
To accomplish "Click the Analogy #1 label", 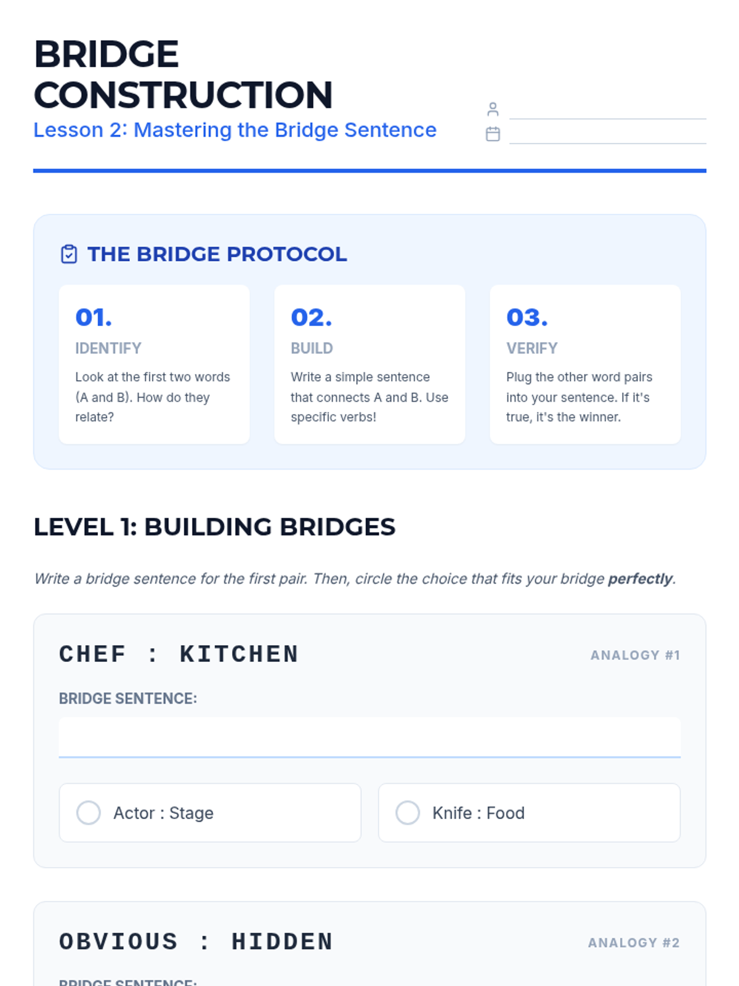I will click(x=635, y=655).
